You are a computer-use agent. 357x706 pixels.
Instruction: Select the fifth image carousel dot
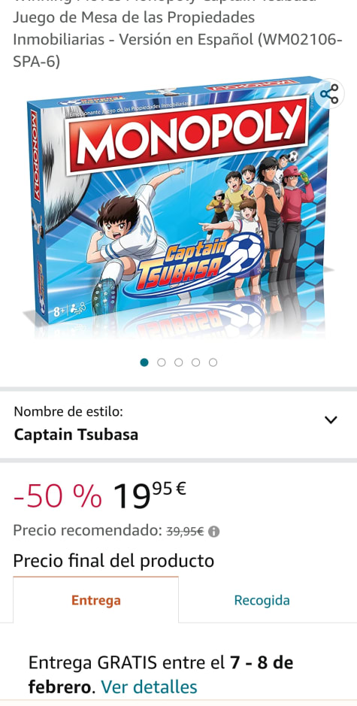213,362
